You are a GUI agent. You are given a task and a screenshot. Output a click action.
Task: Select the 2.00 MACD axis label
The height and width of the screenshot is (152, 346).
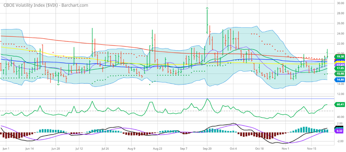point(340,123)
